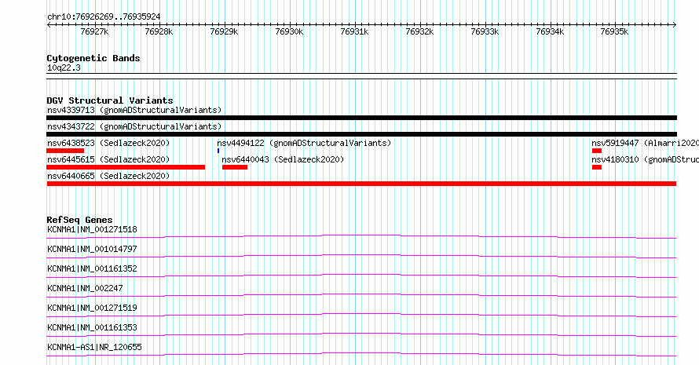Image resolution: width=699 pixels, height=365 pixels.
Task: Click the 76933k ruler tick label
Action: [x=485, y=31]
